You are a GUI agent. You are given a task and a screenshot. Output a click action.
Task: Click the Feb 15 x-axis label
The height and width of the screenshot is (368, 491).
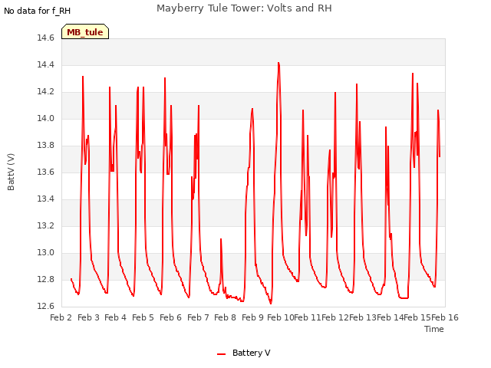click(417, 317)
